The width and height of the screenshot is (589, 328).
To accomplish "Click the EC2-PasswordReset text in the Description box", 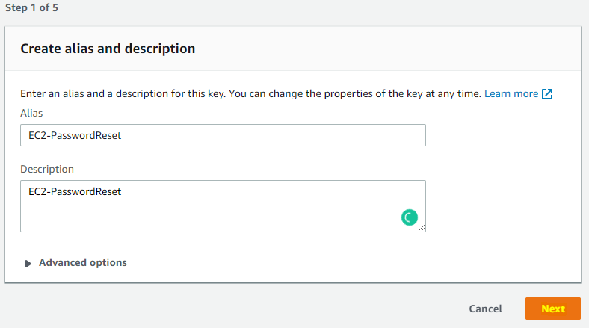I will pos(75,191).
